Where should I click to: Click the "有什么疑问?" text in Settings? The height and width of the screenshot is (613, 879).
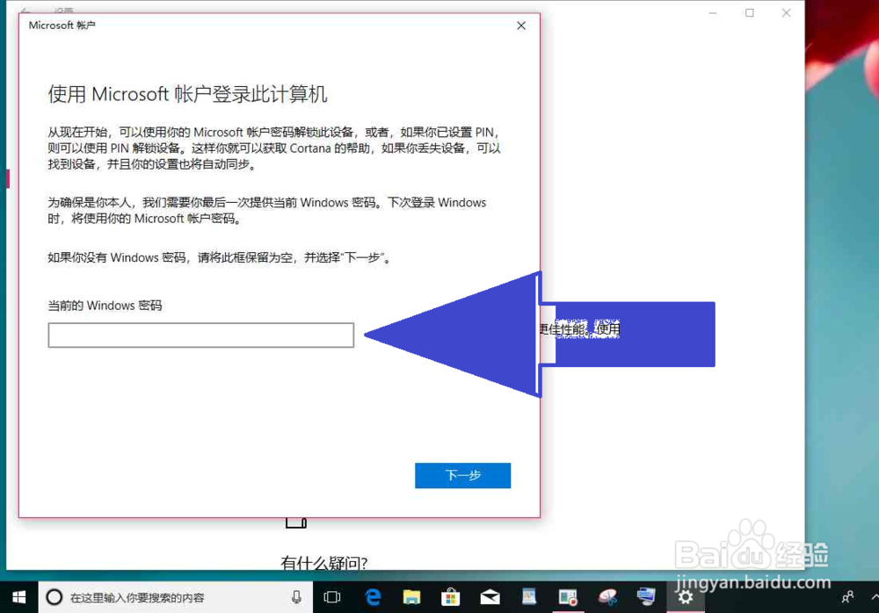click(324, 563)
